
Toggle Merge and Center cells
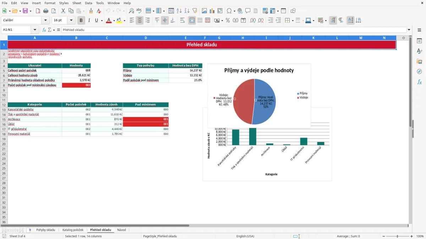pos(192,21)
